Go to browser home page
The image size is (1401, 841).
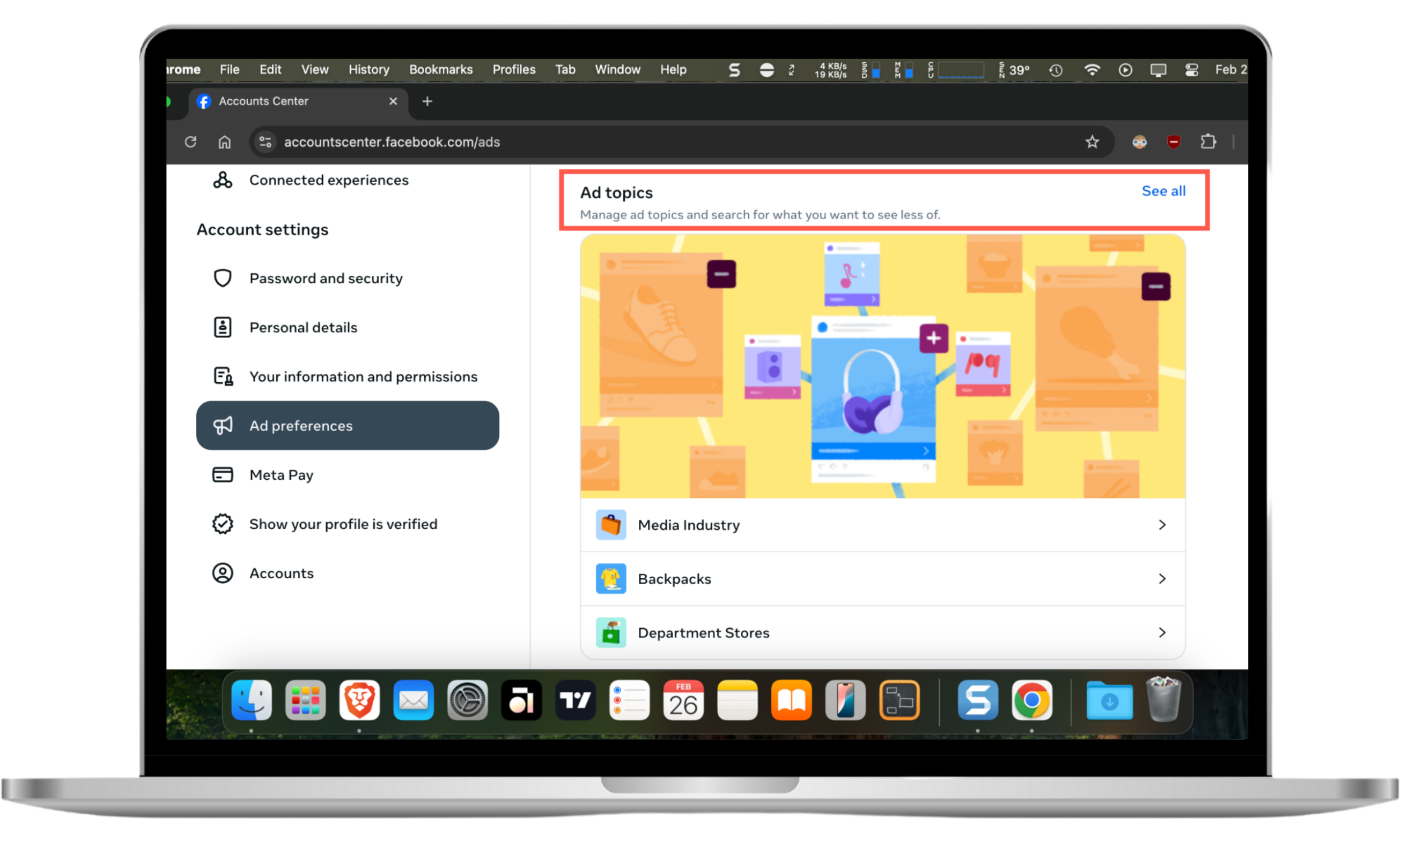[225, 142]
